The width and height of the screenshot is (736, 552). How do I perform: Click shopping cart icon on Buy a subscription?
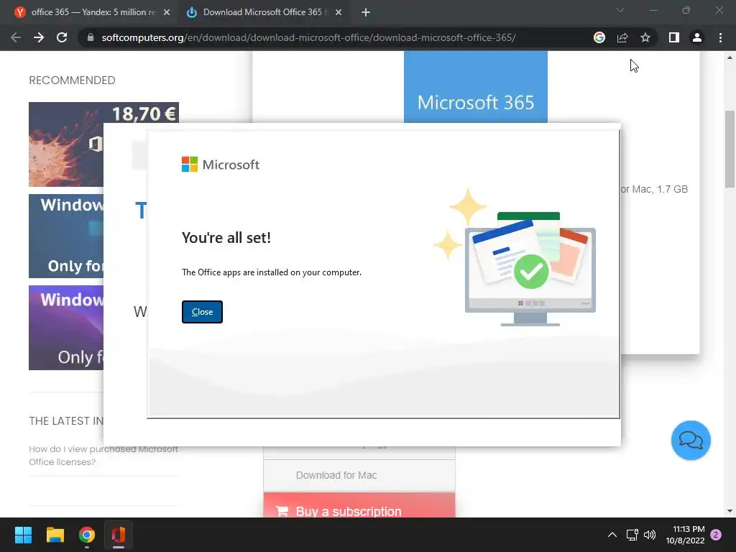[x=282, y=511]
